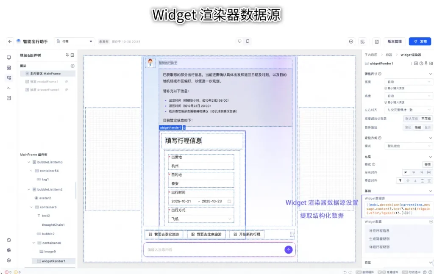Click the back arrow next to 智能出行助手
Viewport: 434px width, 274px height.
[10, 42]
